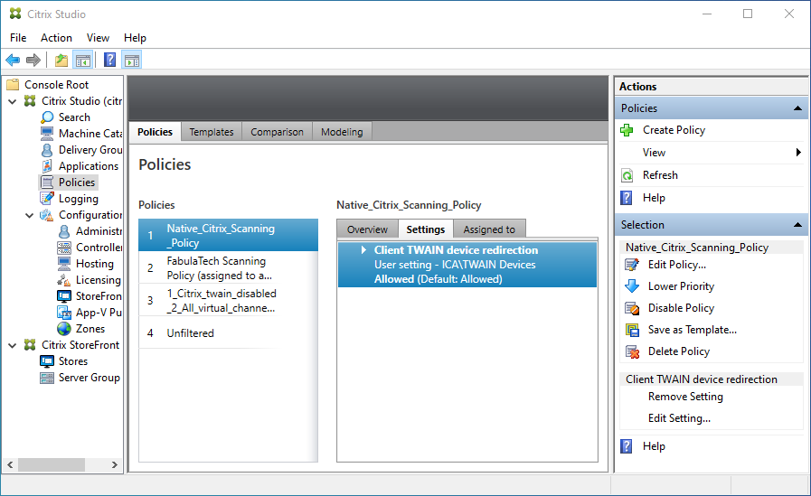This screenshot has height=496, width=811.
Task: Select Server Group tree item
Action: [x=89, y=378]
